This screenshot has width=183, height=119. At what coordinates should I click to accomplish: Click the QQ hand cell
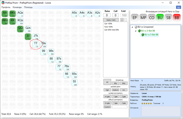point(20,29)
